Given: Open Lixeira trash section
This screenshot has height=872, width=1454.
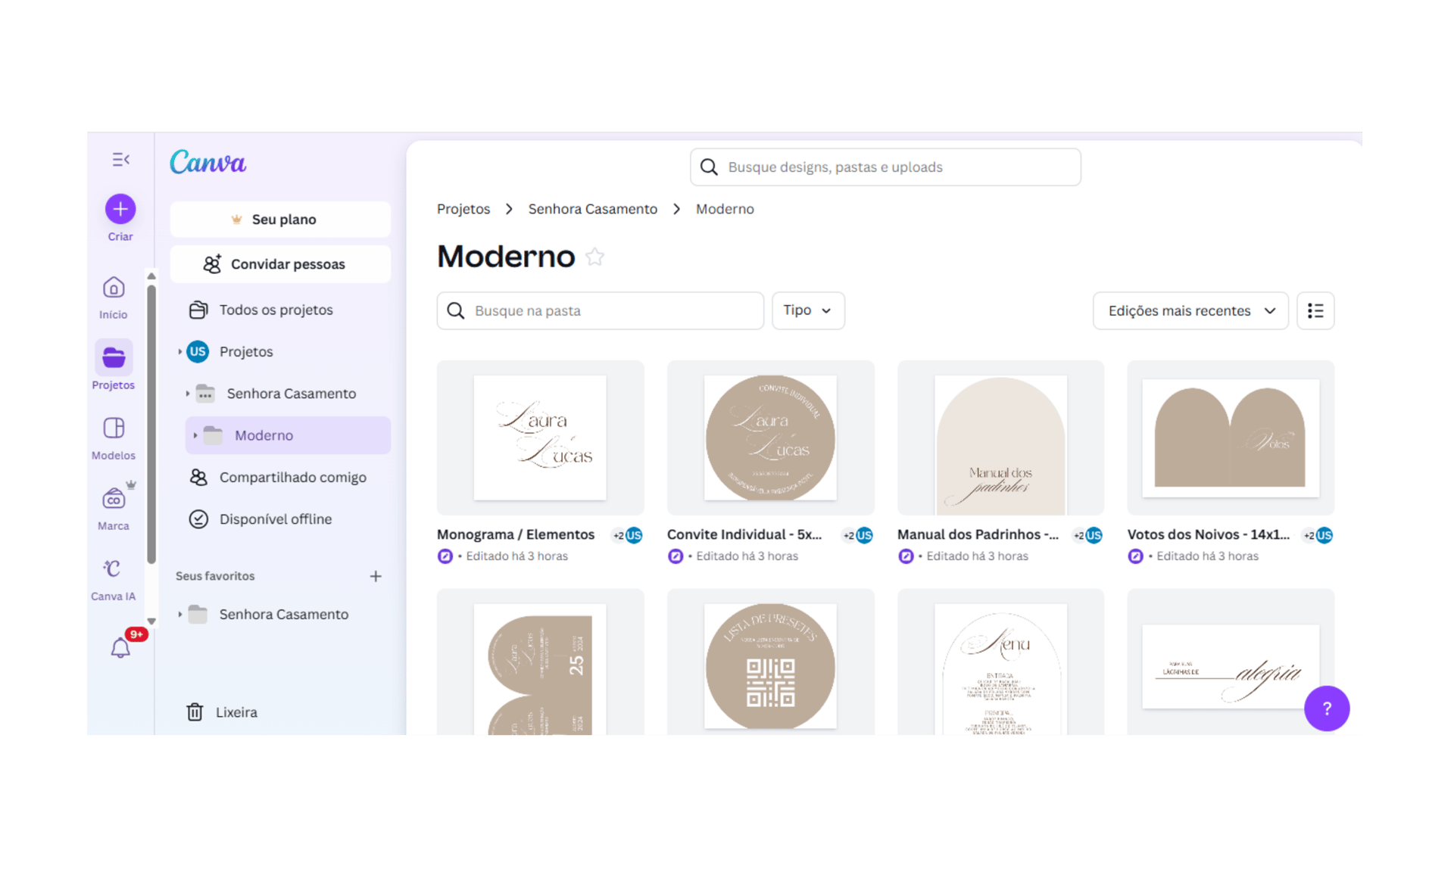Looking at the screenshot, I should click(236, 712).
